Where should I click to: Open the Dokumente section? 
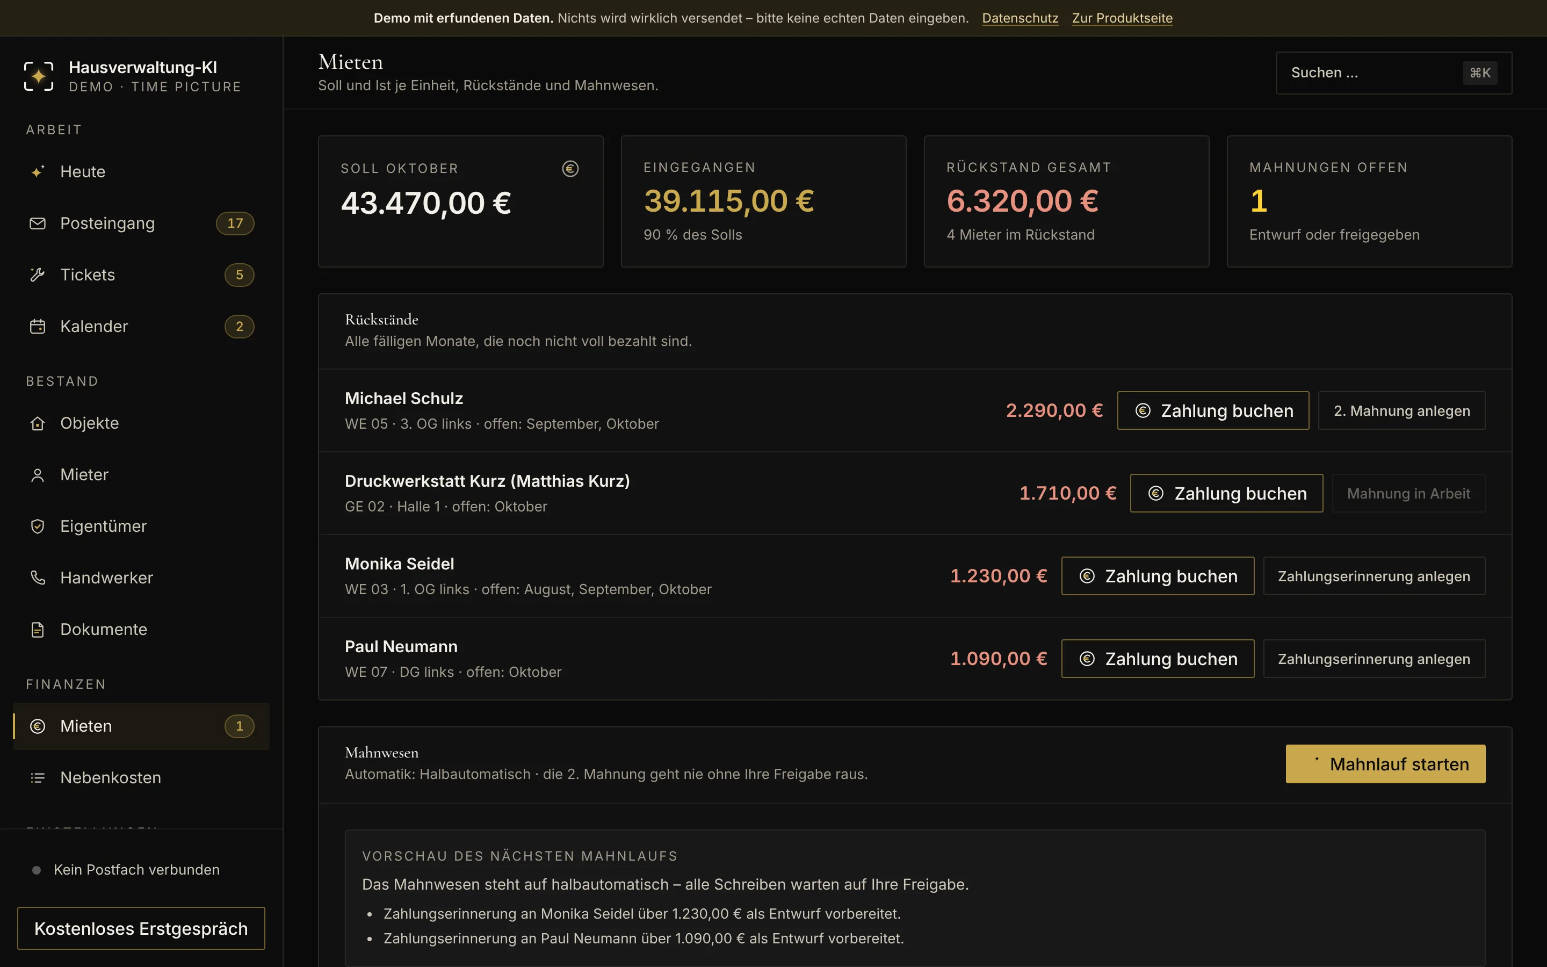(x=141, y=629)
